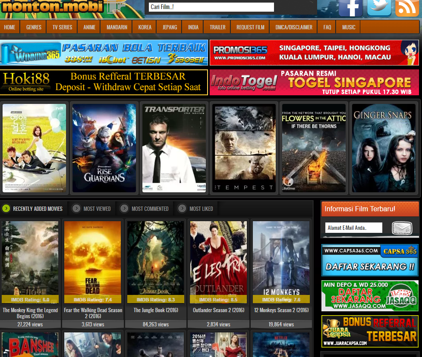Viewport: 422px width, 357px height.
Task: Open the ANIME menu item
Action: tap(89, 27)
